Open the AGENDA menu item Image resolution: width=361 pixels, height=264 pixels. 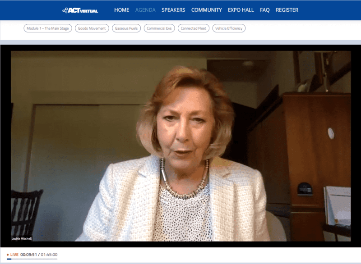click(x=145, y=10)
